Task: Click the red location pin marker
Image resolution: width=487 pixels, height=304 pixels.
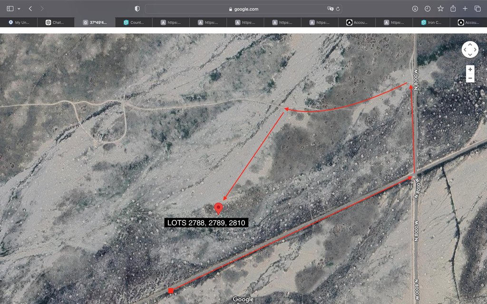Action: pos(218,208)
